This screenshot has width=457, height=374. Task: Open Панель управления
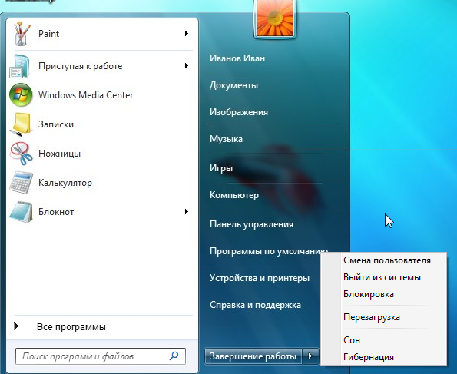(x=251, y=224)
